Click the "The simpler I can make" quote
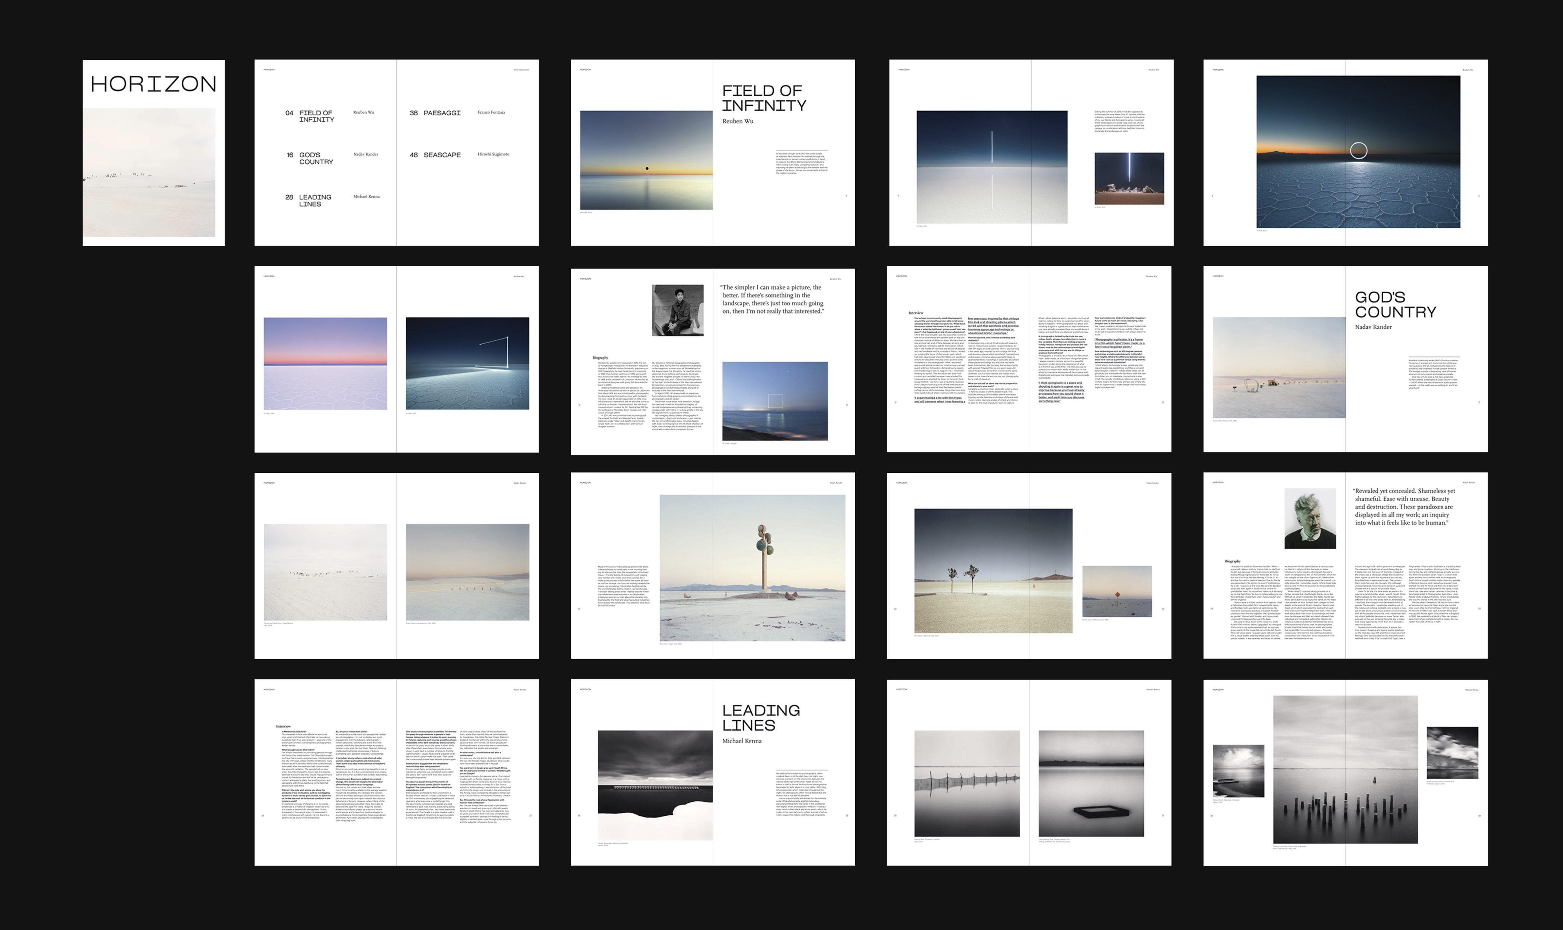1563x930 pixels. coord(773,299)
